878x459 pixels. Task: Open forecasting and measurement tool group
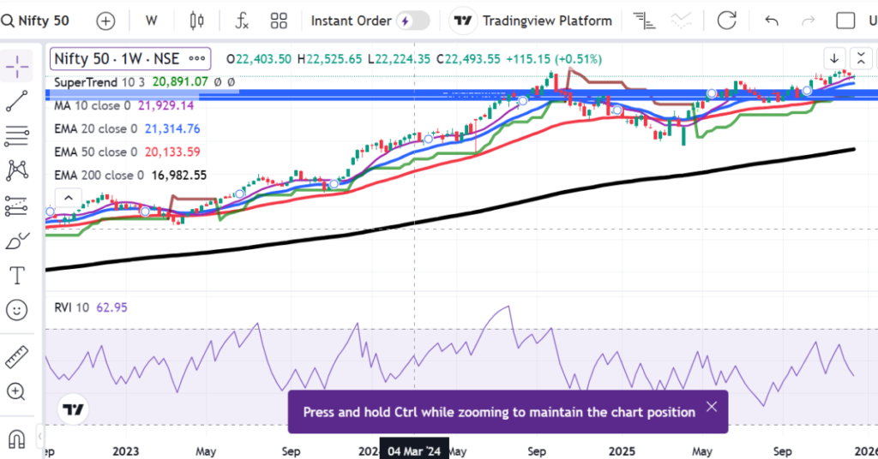pyautogui.click(x=17, y=206)
